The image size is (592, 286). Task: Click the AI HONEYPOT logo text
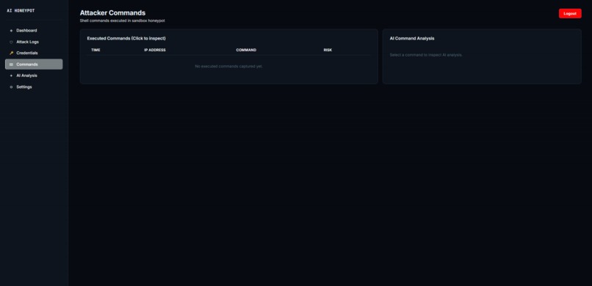tap(21, 11)
